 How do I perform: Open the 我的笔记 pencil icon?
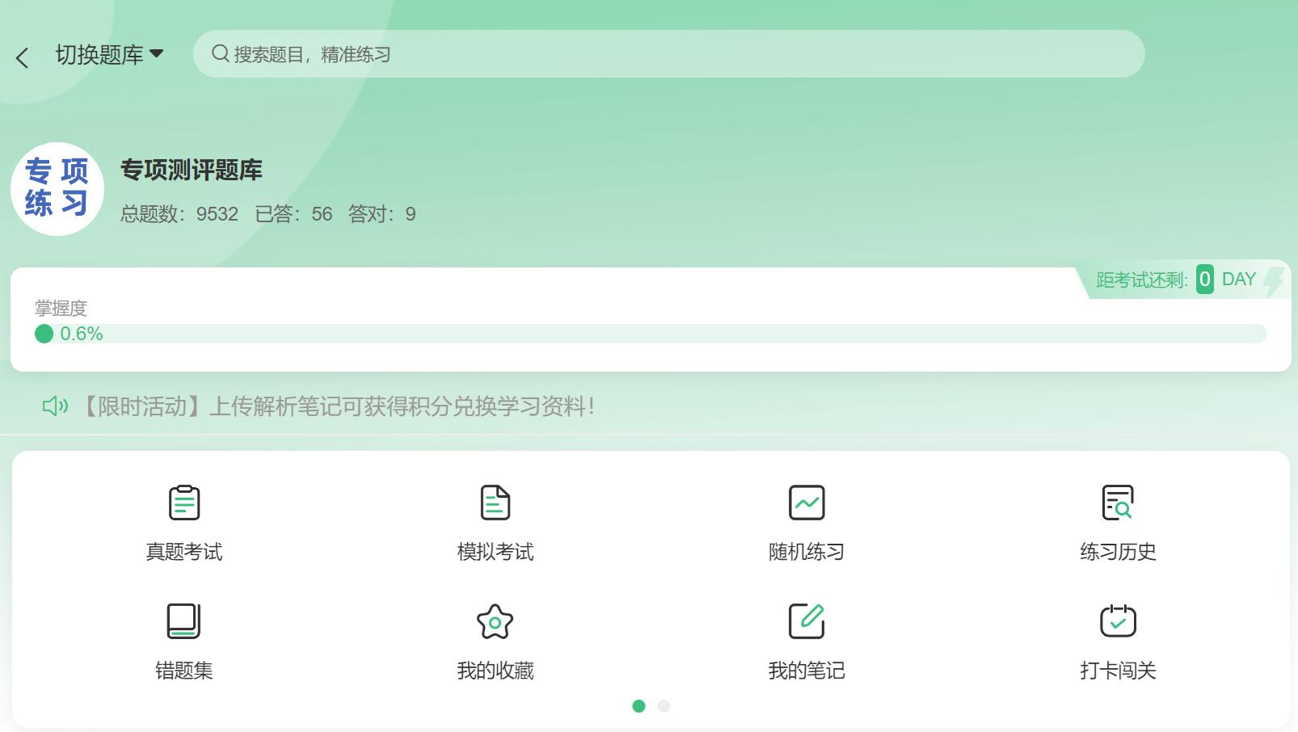pyautogui.click(x=807, y=621)
